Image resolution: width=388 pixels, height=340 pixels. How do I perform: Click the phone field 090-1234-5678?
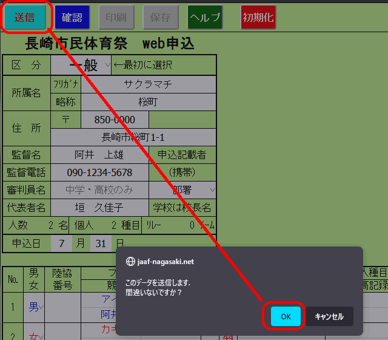[x=99, y=172]
